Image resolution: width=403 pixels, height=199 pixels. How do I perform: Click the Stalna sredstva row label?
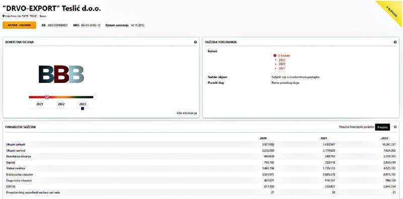pyautogui.click(x=16, y=168)
